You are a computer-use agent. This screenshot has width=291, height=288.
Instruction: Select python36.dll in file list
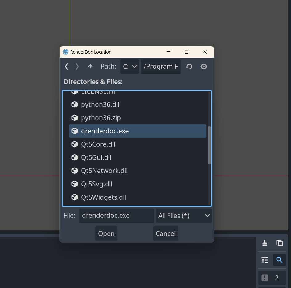pos(137,105)
